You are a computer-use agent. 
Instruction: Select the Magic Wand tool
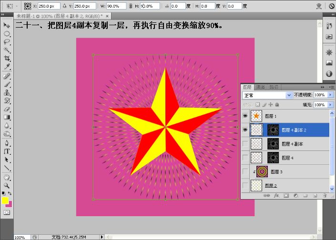[7, 50]
